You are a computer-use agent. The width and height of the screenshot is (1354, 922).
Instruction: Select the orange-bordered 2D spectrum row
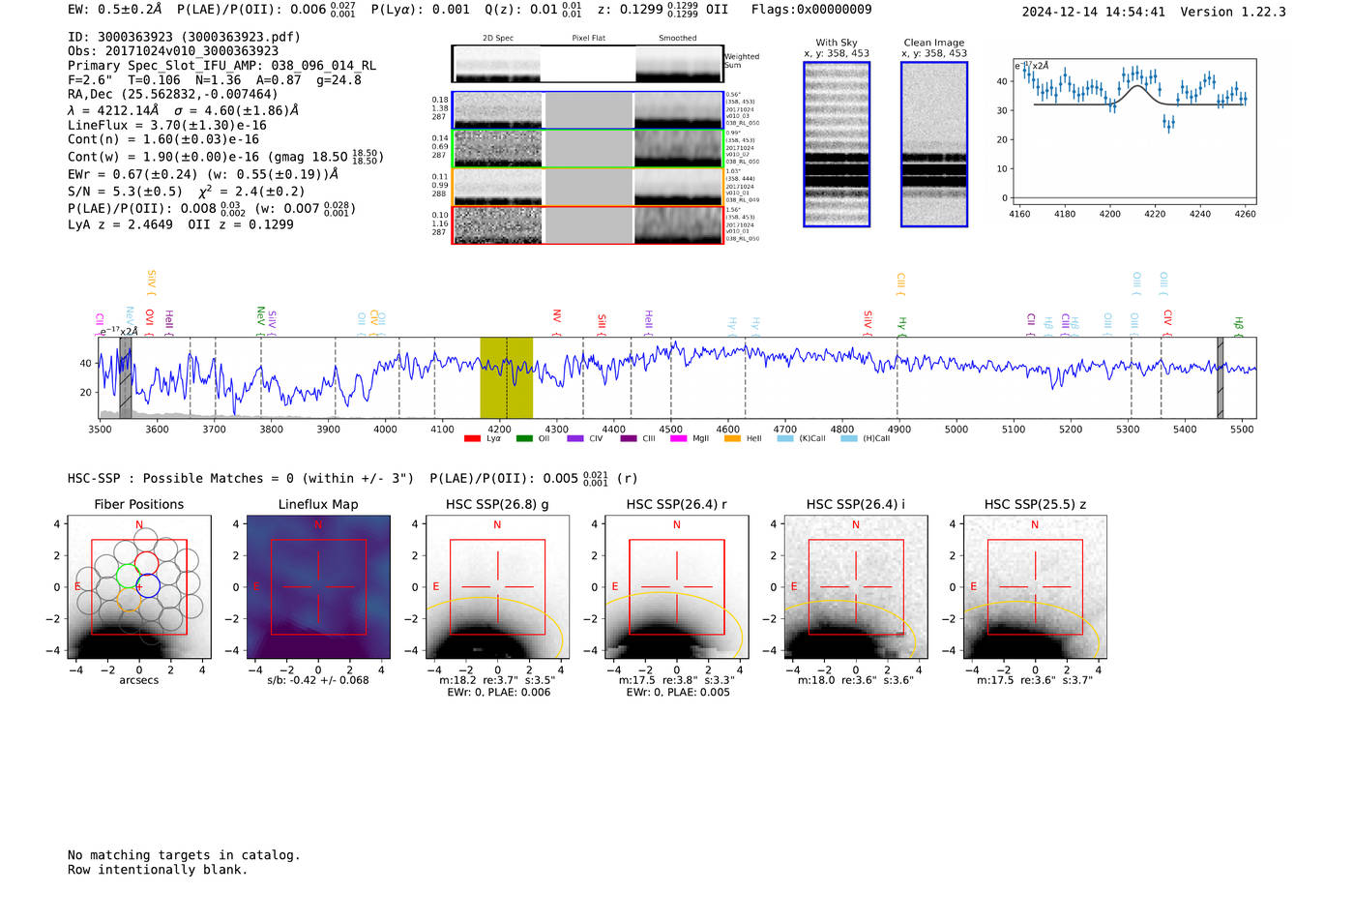(587, 187)
